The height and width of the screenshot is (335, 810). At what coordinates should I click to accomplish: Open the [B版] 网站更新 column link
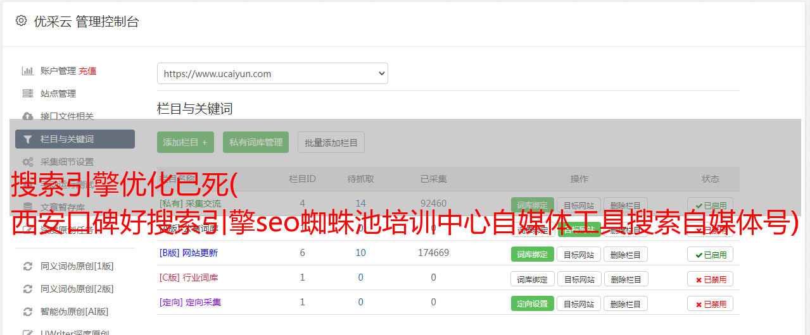188,253
